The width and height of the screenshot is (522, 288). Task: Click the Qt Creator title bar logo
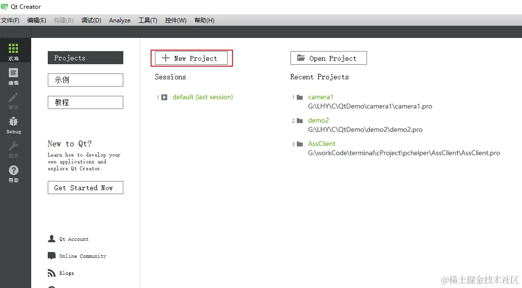(4, 7)
